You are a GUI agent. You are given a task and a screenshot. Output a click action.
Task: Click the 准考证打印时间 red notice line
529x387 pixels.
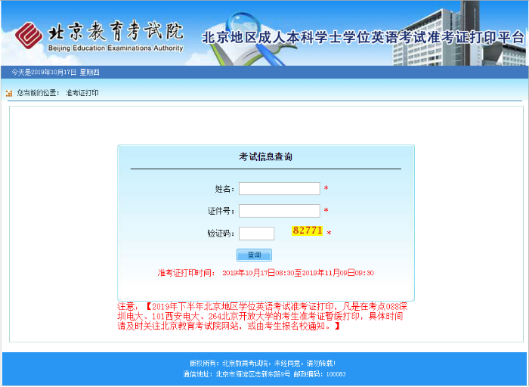265,273
